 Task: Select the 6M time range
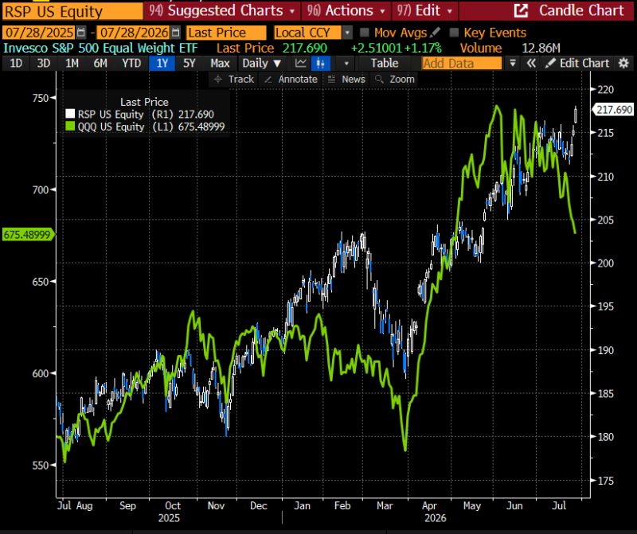pos(100,64)
